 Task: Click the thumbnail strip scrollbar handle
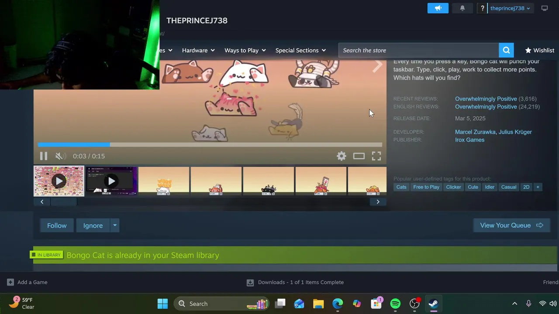[64, 201]
